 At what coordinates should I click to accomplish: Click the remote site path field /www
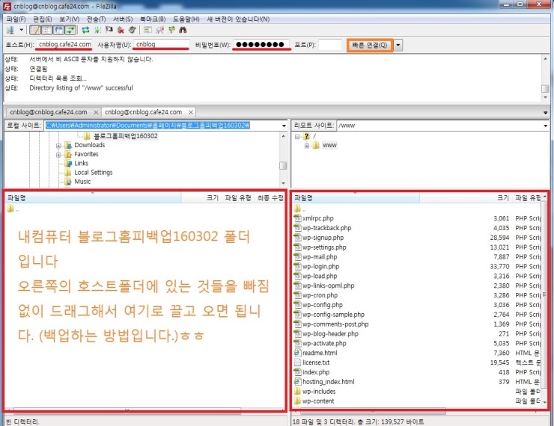coord(439,126)
